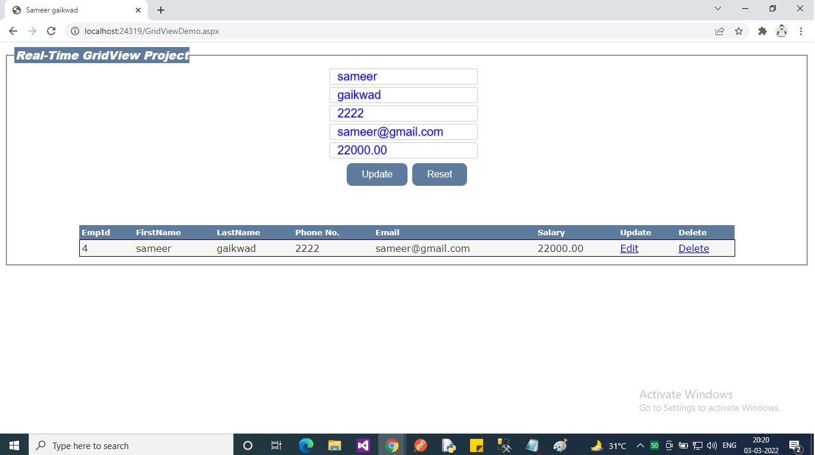The height and width of the screenshot is (455, 815).
Task: Open the tab search chevron
Action: pyautogui.click(x=718, y=8)
